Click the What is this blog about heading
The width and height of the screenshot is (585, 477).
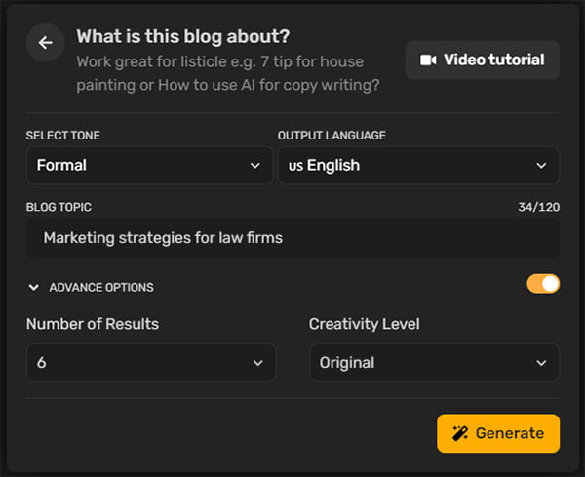click(183, 36)
